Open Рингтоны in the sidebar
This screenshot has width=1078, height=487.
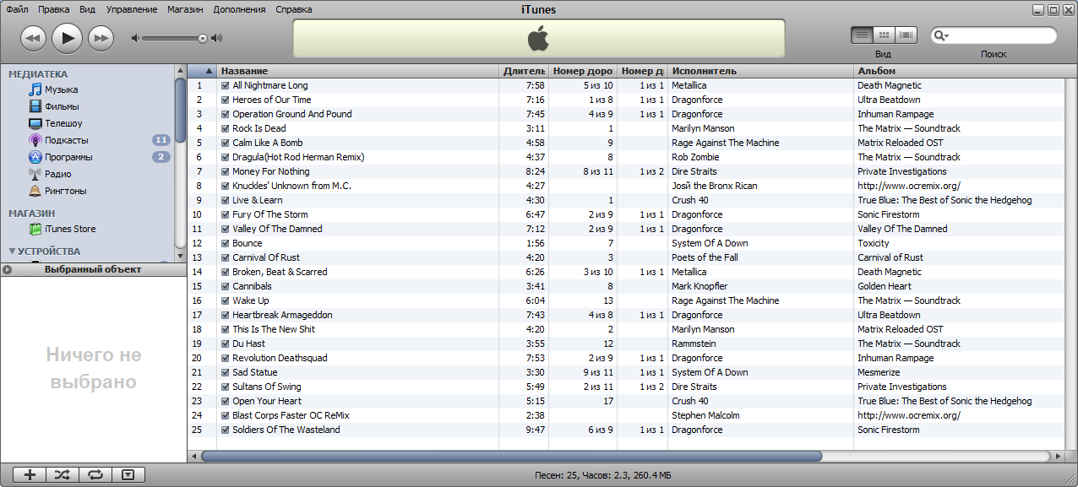[x=65, y=191]
